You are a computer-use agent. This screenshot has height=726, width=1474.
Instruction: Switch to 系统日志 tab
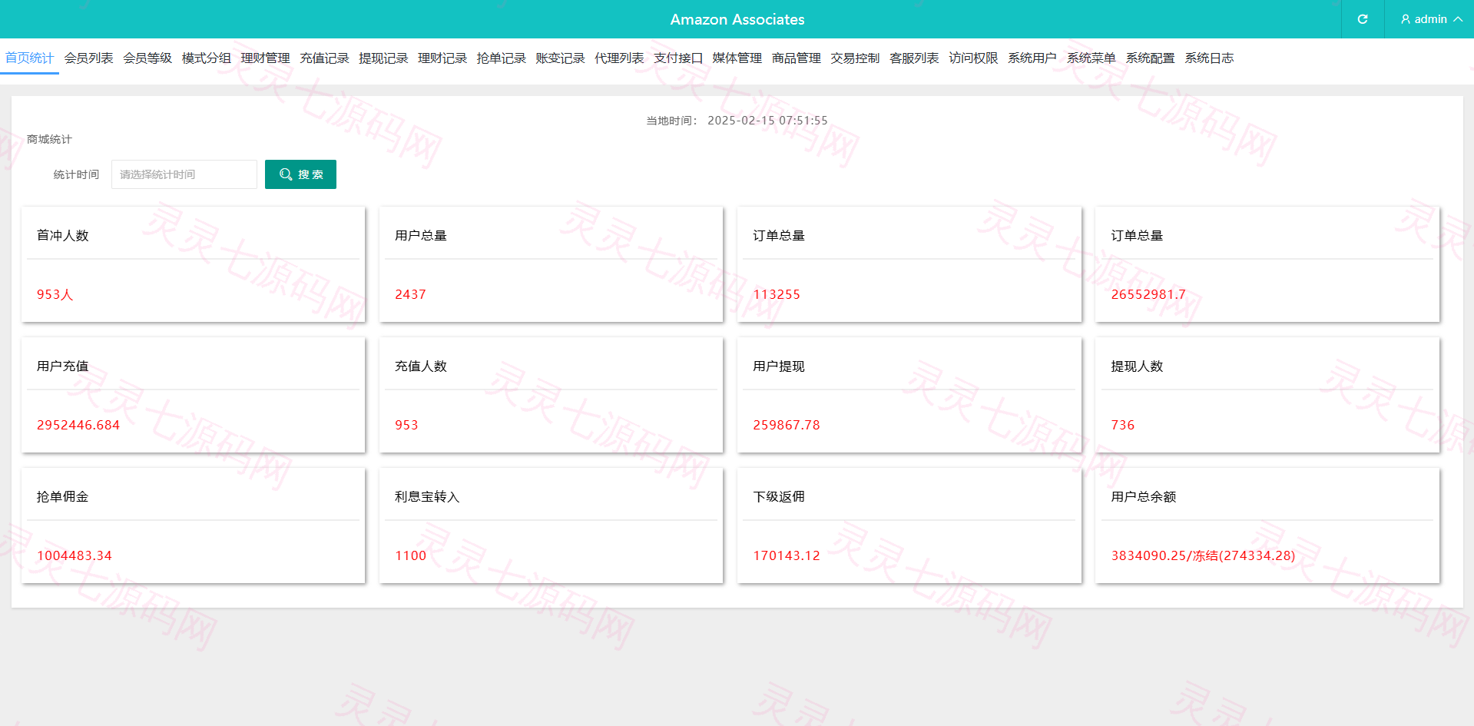pyautogui.click(x=1209, y=58)
